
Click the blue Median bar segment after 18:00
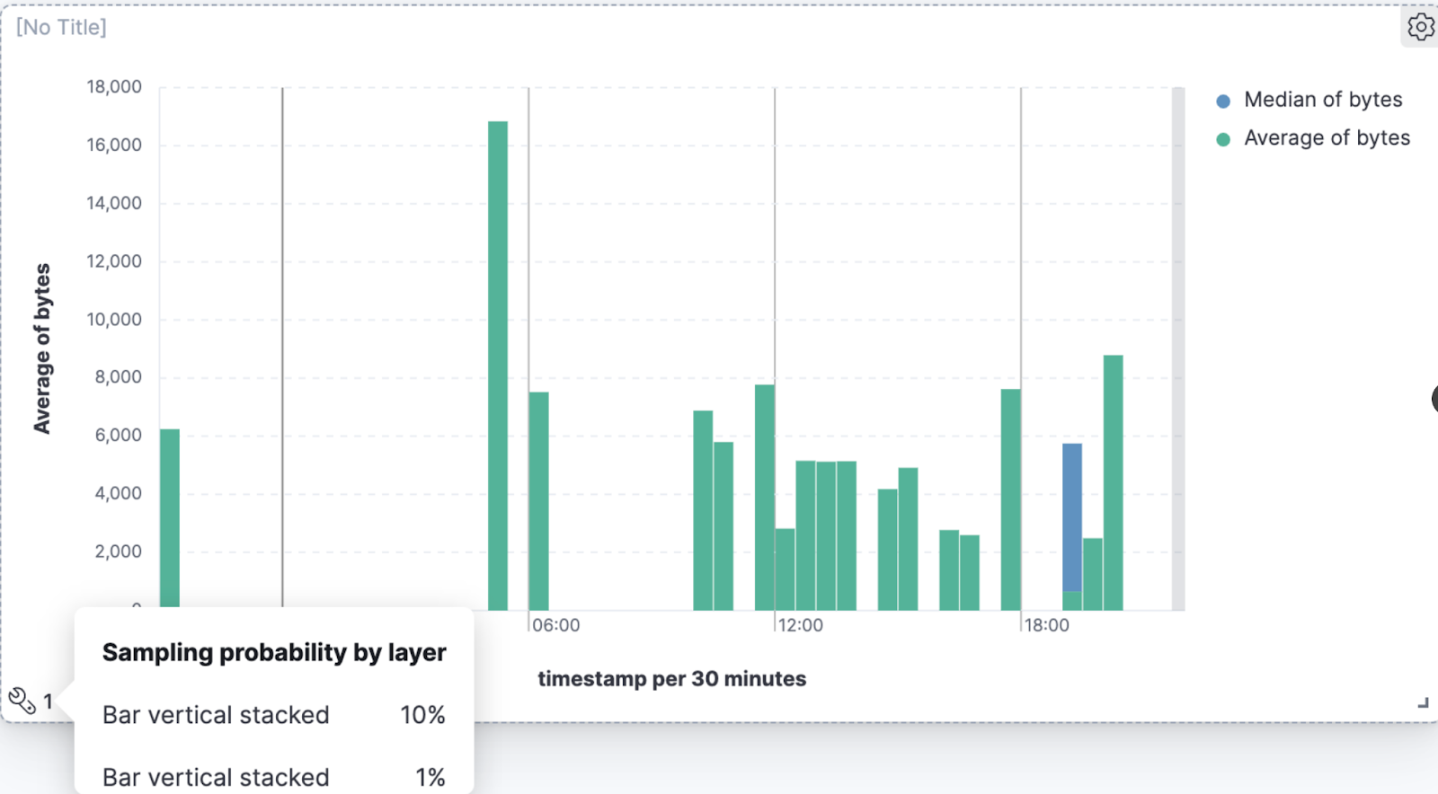[x=1072, y=516]
